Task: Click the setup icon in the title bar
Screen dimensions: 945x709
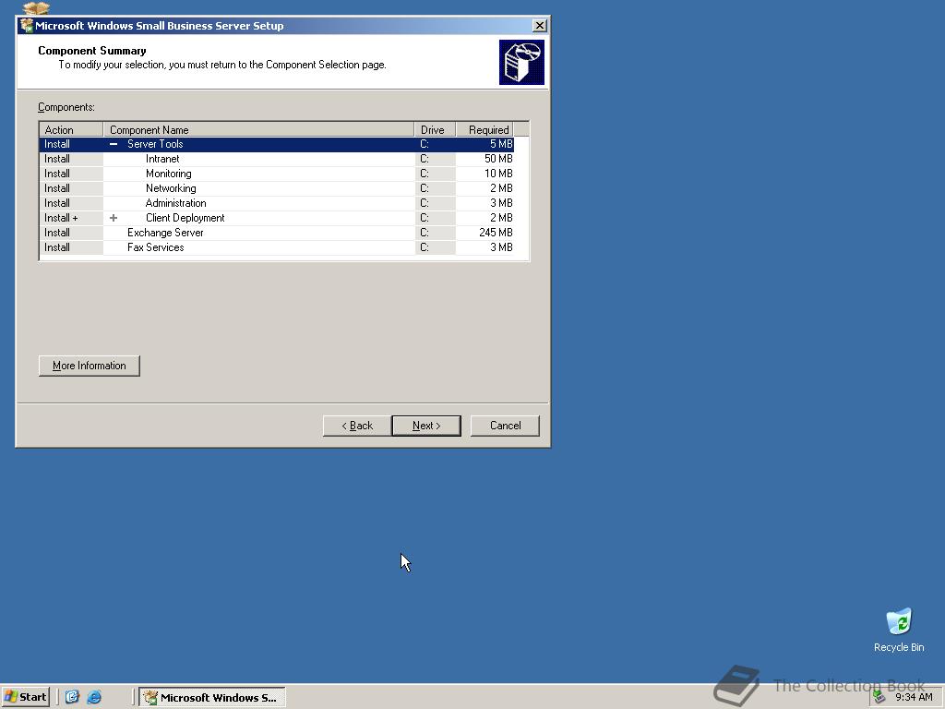Action: click(27, 25)
